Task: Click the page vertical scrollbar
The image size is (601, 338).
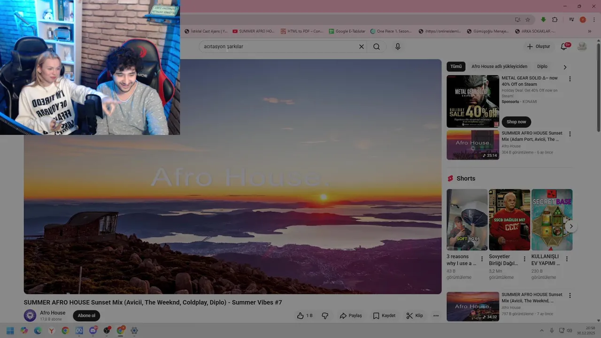Action: (599, 87)
